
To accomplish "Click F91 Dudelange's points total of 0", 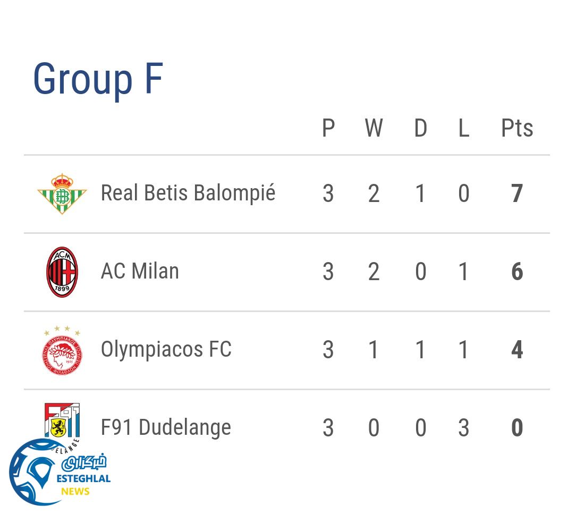I will (516, 428).
